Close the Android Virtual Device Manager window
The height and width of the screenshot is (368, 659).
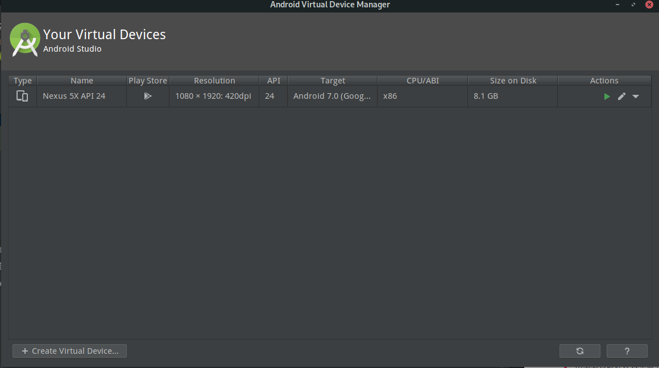click(x=649, y=5)
